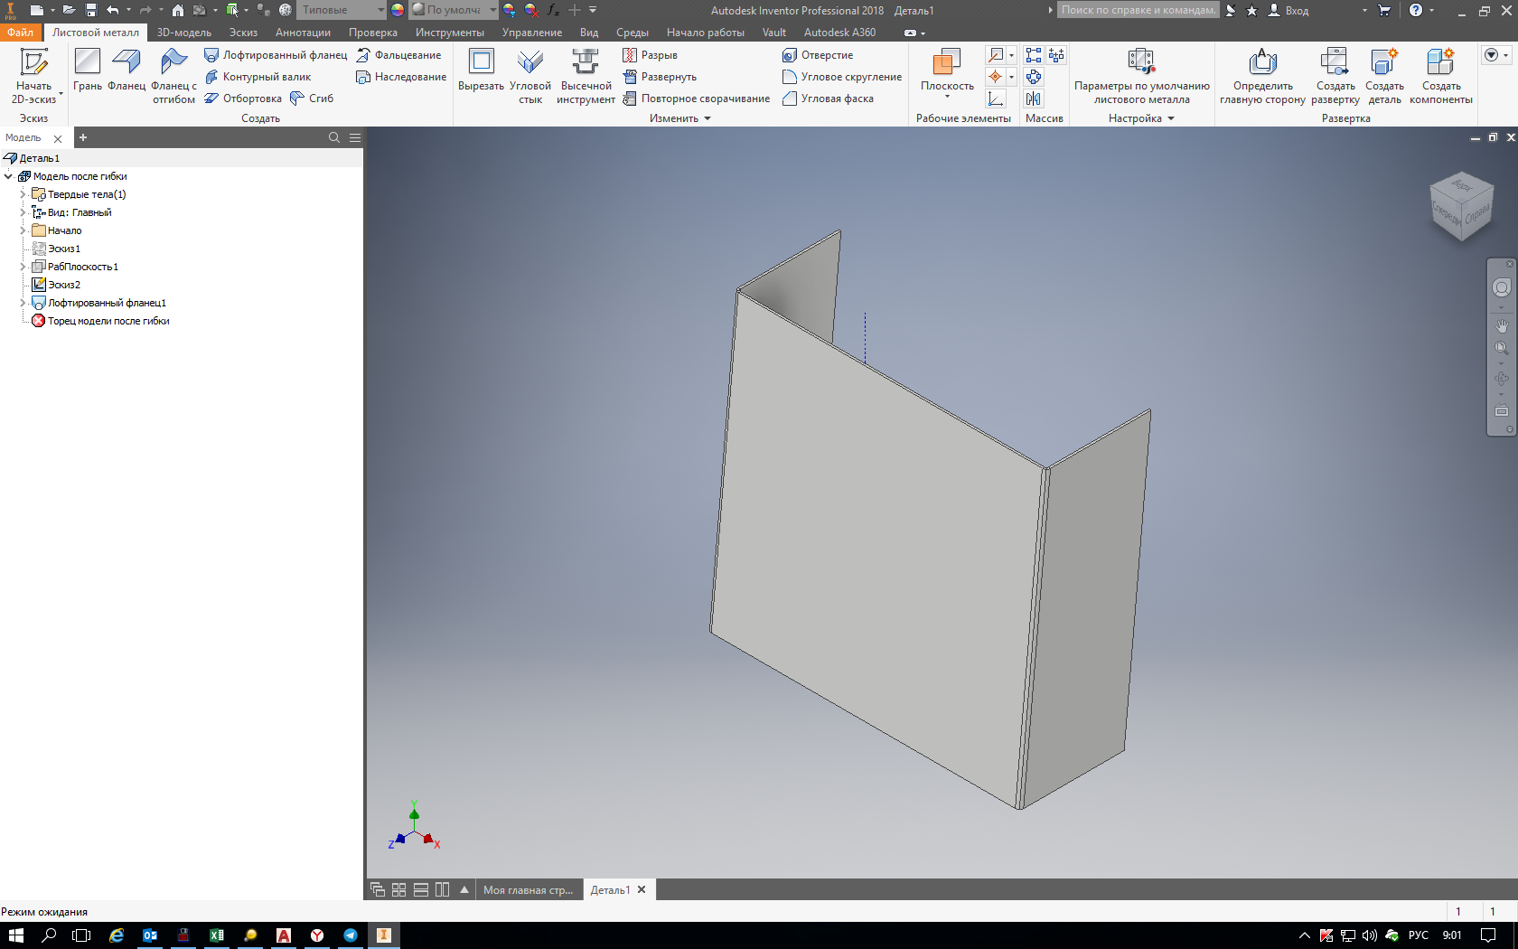Select Эскиз2 in the model browser

tap(63, 285)
